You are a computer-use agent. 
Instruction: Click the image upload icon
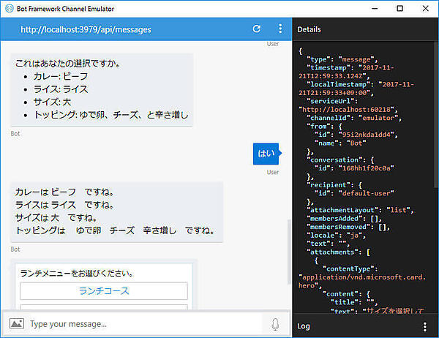pyautogui.click(x=16, y=323)
